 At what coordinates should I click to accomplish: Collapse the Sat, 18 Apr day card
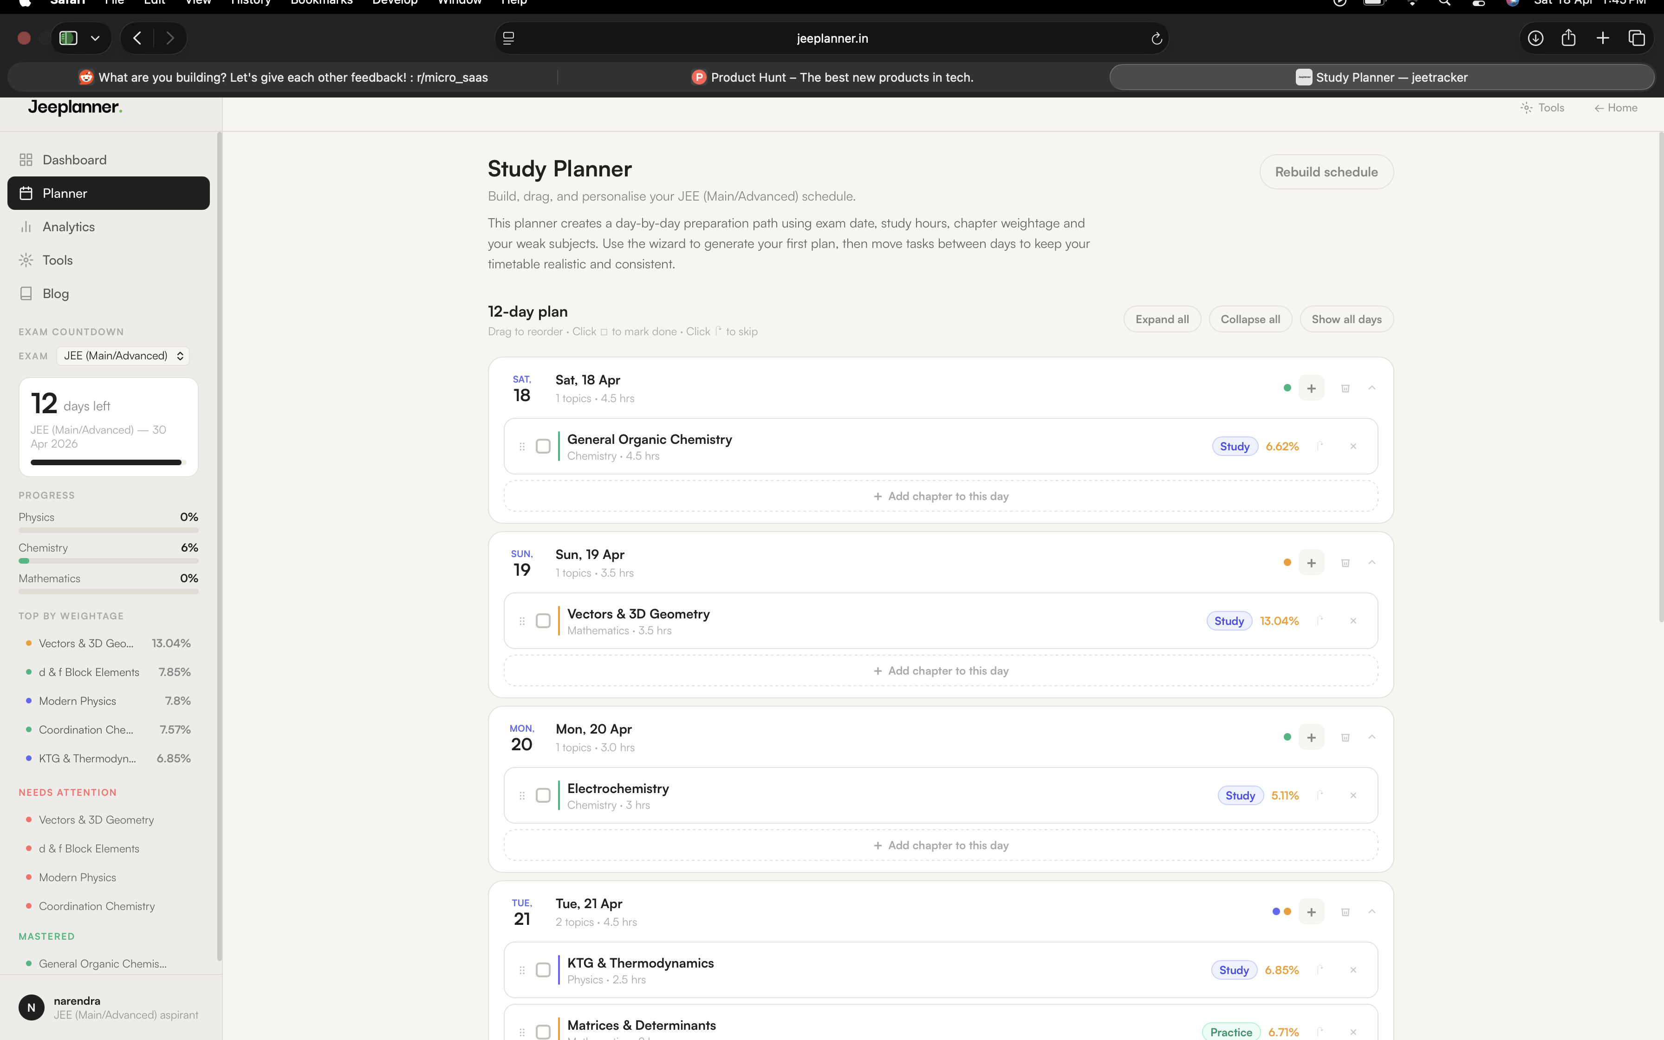pyautogui.click(x=1372, y=388)
